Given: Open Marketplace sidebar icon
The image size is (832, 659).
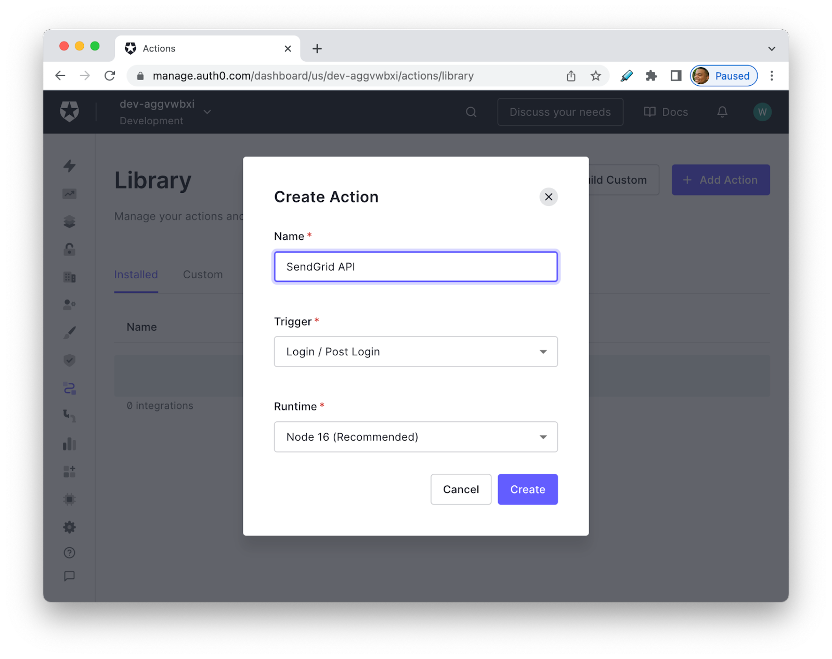Looking at the screenshot, I should pos(69,472).
